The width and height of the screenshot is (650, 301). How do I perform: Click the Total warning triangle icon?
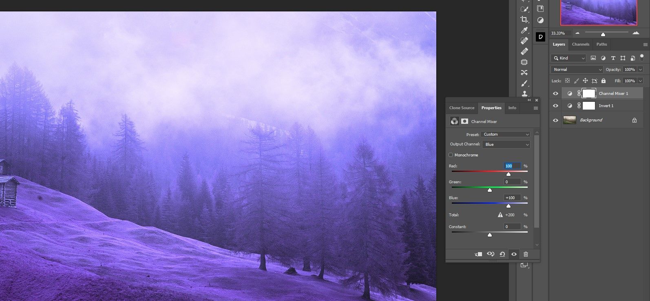point(500,215)
